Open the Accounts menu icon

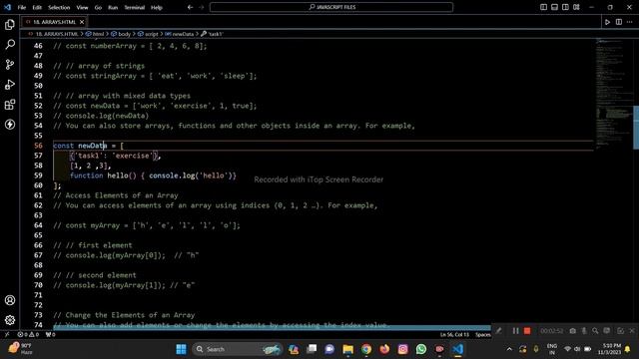(10, 300)
